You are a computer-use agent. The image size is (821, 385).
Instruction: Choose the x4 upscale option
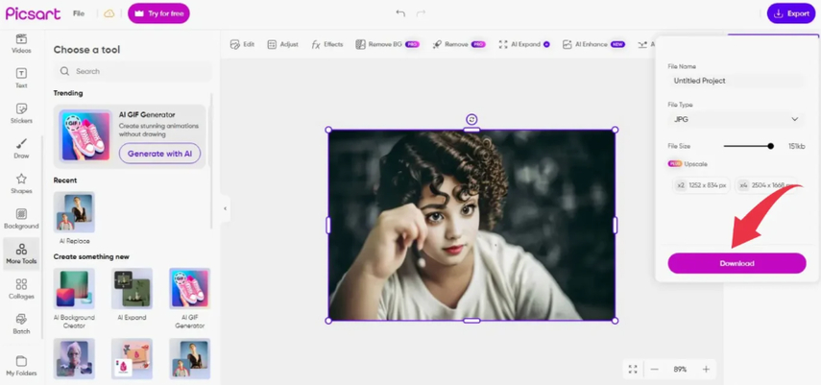click(766, 185)
